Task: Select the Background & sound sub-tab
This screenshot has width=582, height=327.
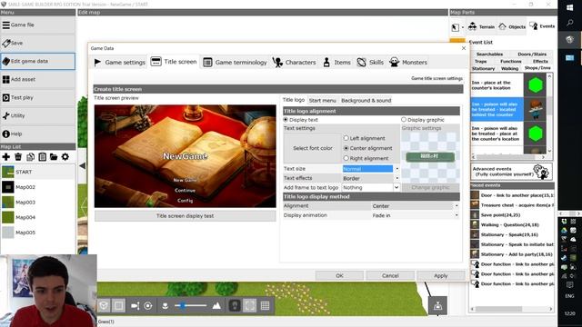Action: [366, 101]
